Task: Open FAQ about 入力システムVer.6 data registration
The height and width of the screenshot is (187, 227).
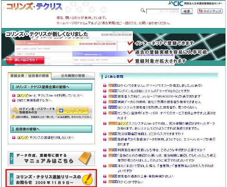Action: tap(166, 126)
